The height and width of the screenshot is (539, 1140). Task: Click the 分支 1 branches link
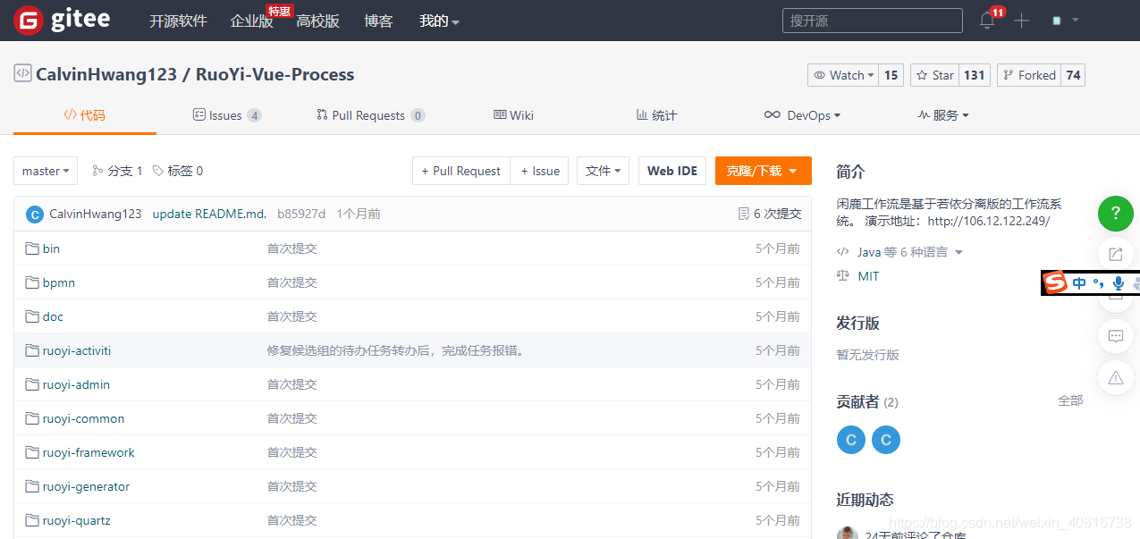coord(117,171)
